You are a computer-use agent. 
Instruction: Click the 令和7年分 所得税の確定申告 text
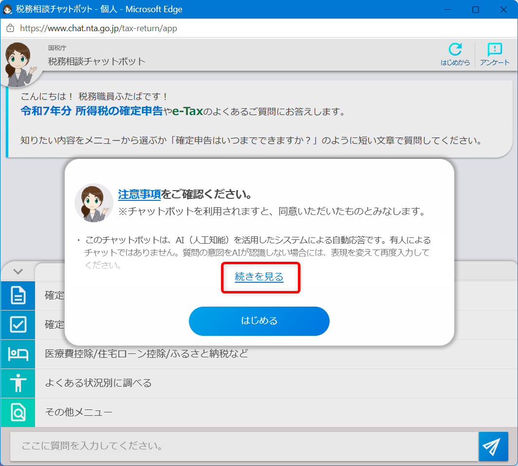tap(92, 111)
